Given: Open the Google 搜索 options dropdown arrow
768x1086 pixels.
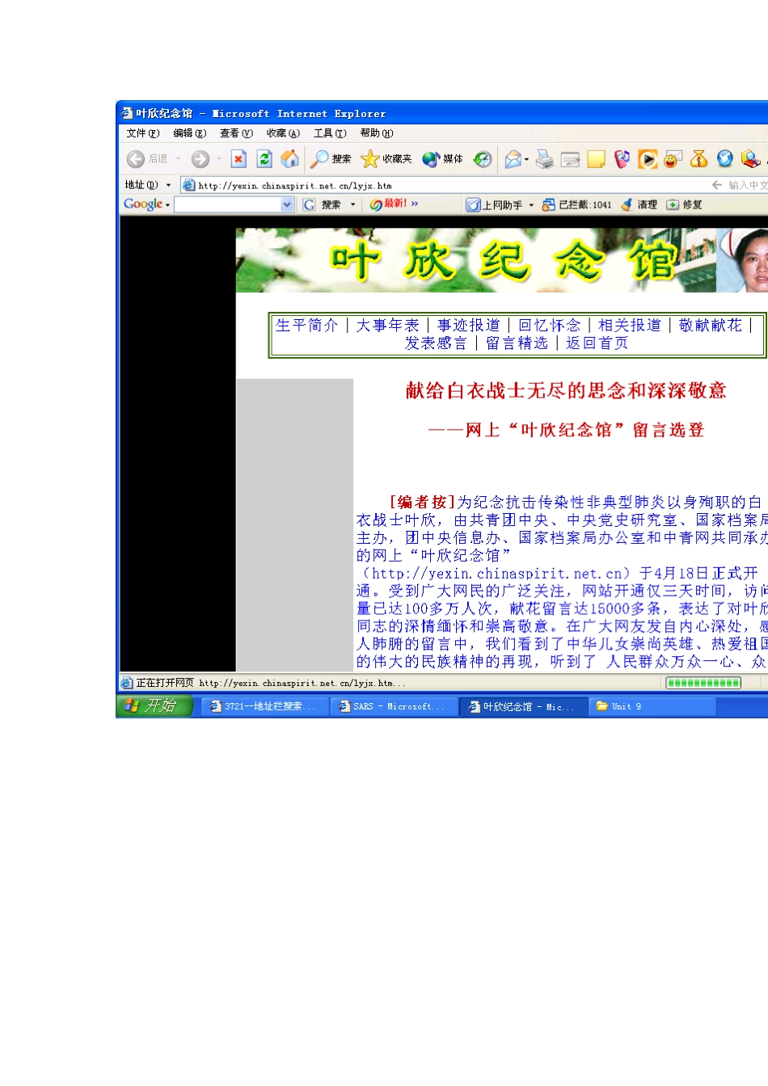Looking at the screenshot, I should (x=352, y=204).
